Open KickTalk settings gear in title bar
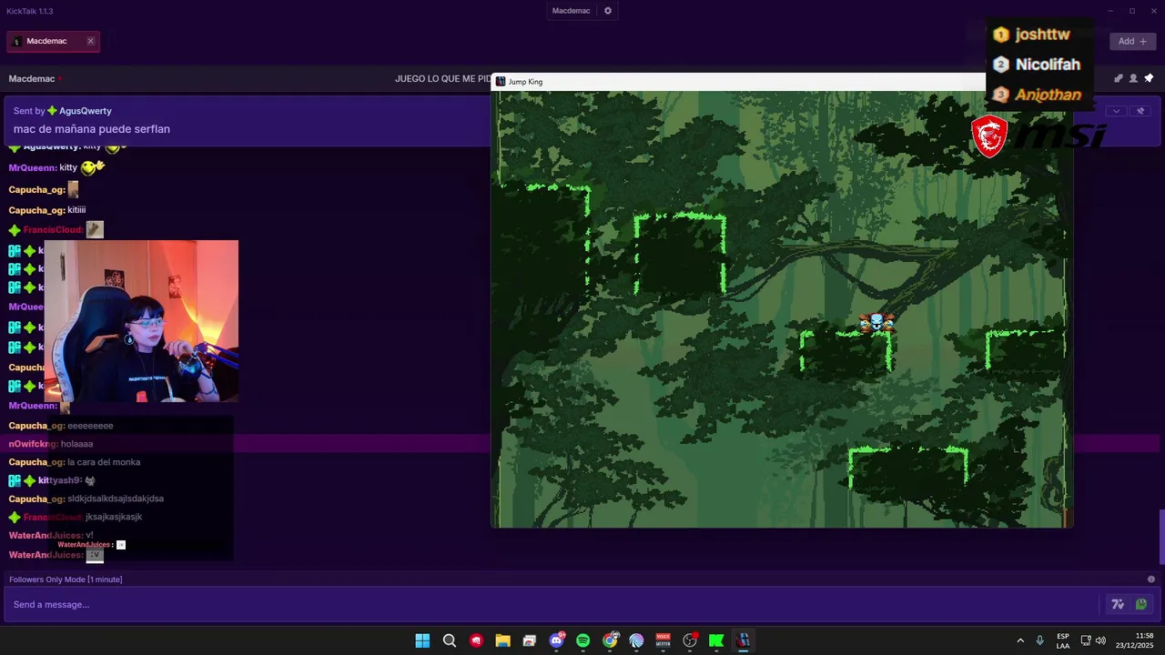Viewport: 1165px width, 655px height. (x=608, y=11)
